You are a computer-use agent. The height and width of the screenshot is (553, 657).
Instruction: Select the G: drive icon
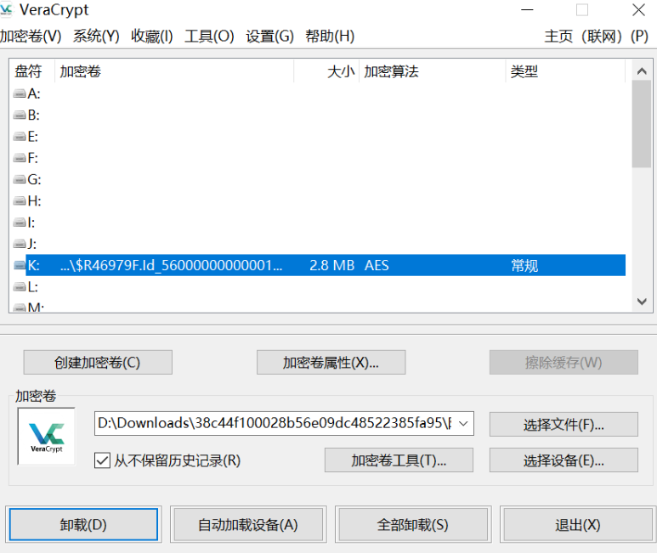click(x=20, y=179)
